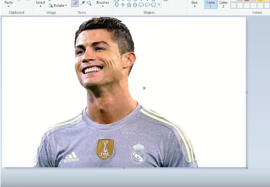Pick the second empty custom color slot
This screenshot has height=187, width=270.
[x=240, y=6]
